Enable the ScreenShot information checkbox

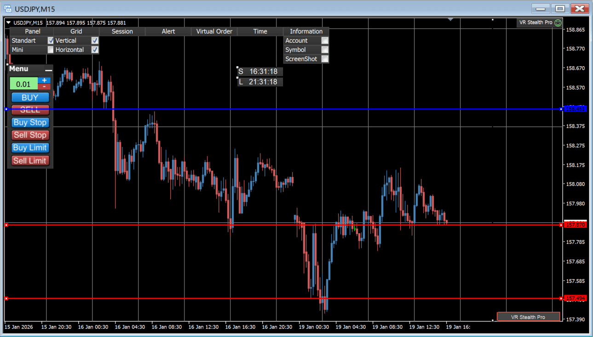click(325, 59)
